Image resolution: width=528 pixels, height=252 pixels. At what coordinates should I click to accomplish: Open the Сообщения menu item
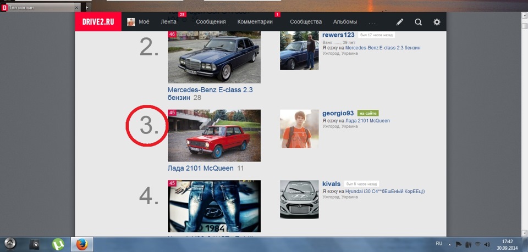pos(211,22)
